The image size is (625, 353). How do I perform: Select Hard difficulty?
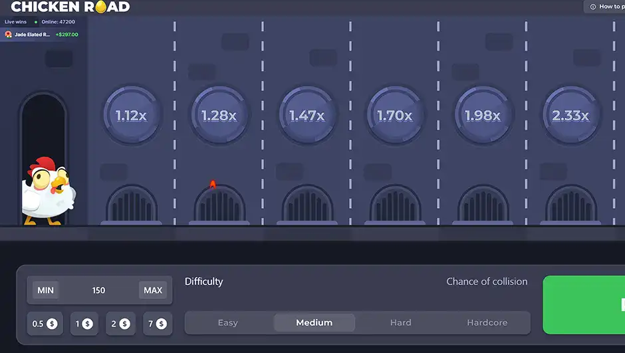(400, 322)
